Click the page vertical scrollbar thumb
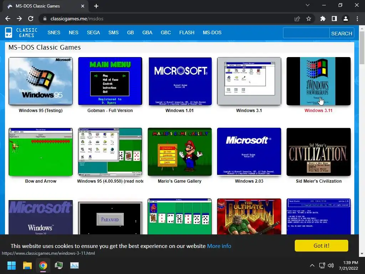Viewport: 365px width, 274px height. point(362,48)
